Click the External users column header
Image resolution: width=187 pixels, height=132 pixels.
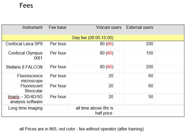click(x=139, y=28)
